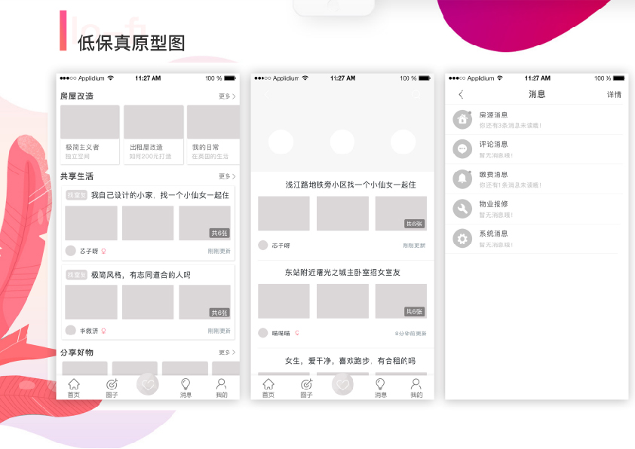Open first image of 浅江路 post
Image resolution: width=635 pixels, height=449 pixels.
[x=284, y=214]
